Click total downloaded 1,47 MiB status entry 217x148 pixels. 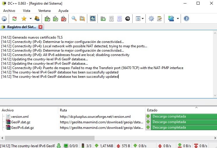(104, 146)
